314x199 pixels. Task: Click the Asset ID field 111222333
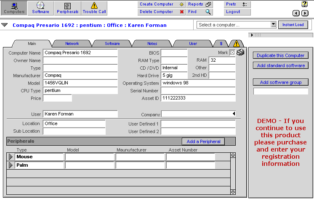point(198,98)
